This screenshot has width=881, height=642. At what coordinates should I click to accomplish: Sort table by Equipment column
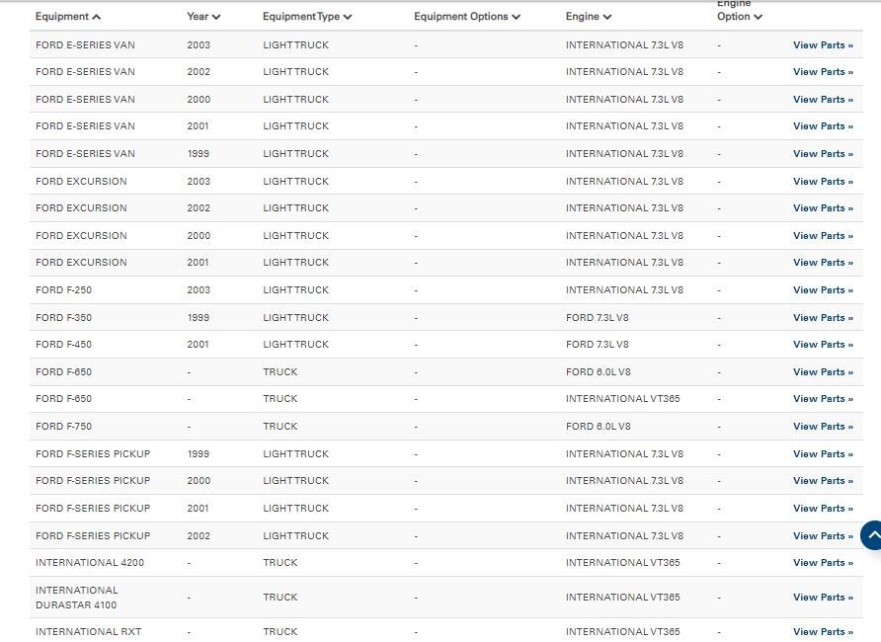[68, 17]
